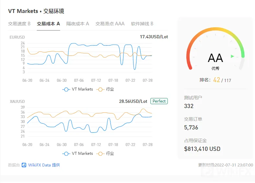Toggle VT Markets legend in XAUUSD chart
Screen dimensions: 255x183
(x=77, y=153)
